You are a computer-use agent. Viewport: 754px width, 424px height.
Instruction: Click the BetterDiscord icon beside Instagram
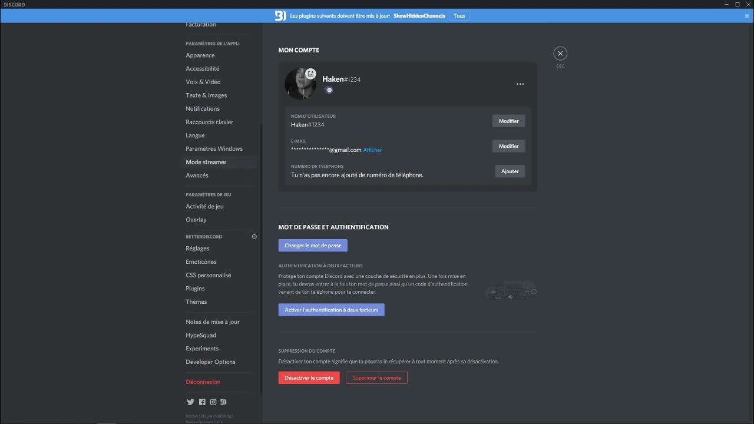pos(223,402)
